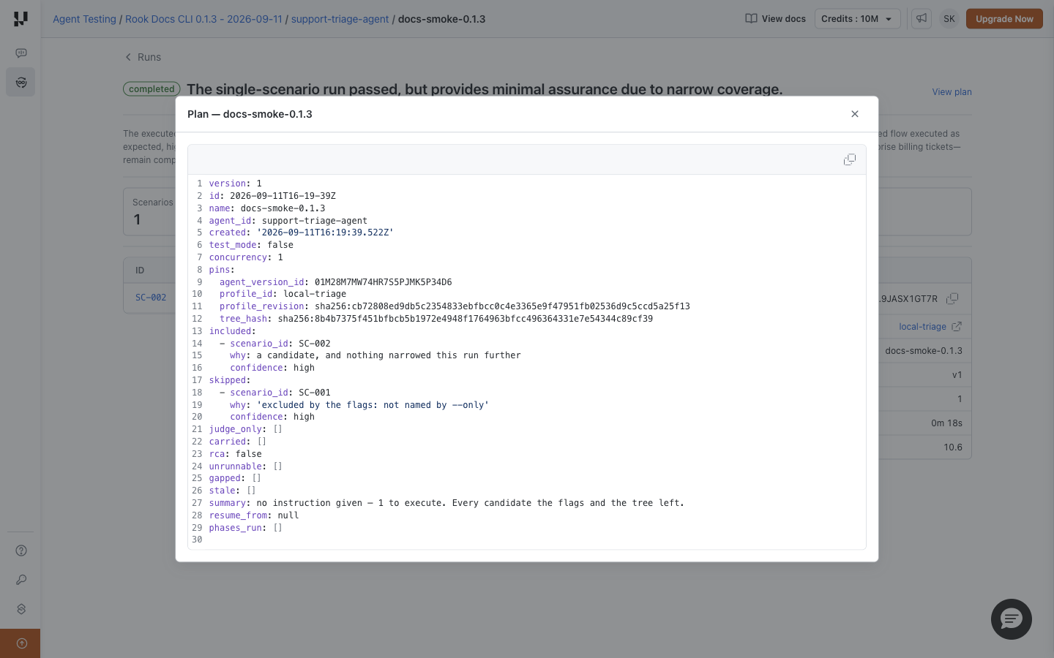Open the SK user avatar
Image resolution: width=1054 pixels, height=658 pixels.
[x=949, y=19]
